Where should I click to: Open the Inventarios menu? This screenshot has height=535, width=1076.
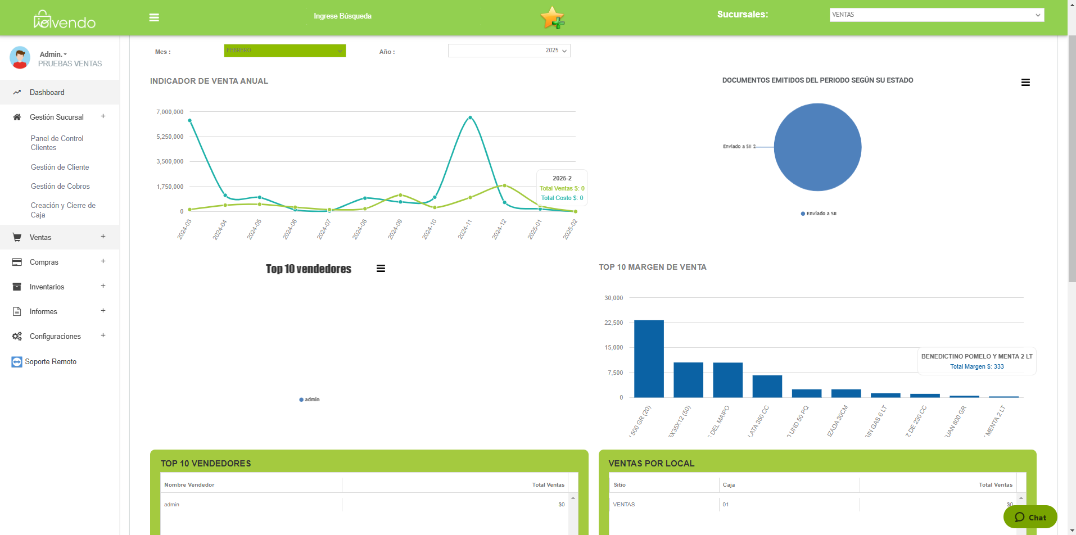pyautogui.click(x=47, y=287)
